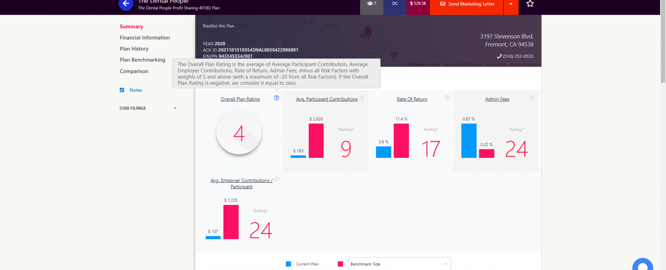Click help icon beside Avg. Participant Contributions
This screenshot has height=270, width=666.
[362, 98]
